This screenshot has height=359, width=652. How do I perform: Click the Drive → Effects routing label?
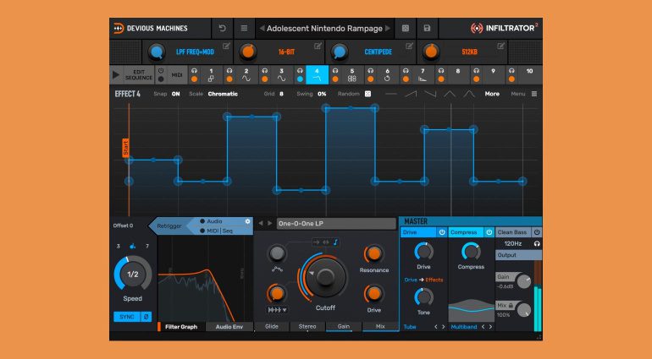coord(423,280)
